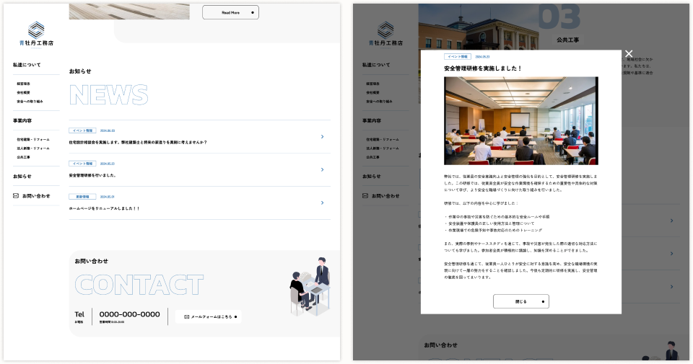Select 経営理念 in the left page sidebar
This screenshot has width=693, height=364.
(x=25, y=84)
